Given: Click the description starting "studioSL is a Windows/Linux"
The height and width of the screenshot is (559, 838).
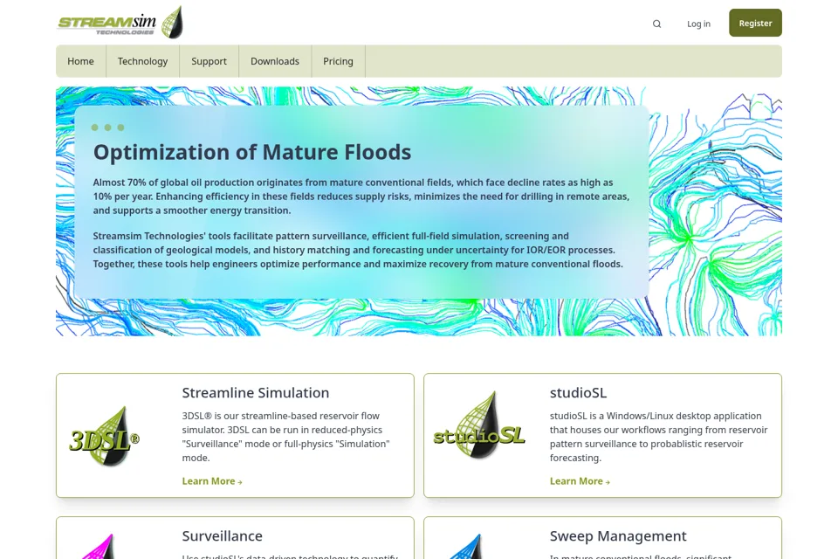Looking at the screenshot, I should (658, 437).
